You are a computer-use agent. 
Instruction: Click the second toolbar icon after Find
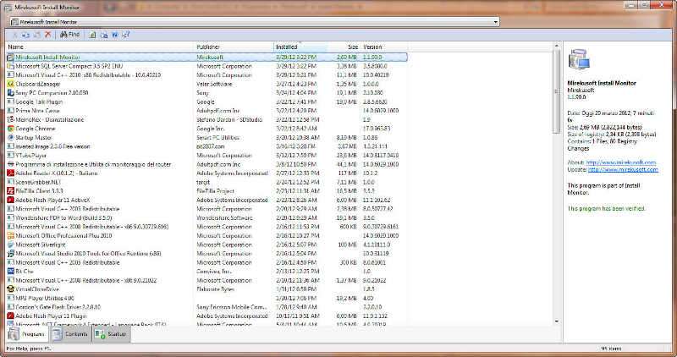[x=103, y=35]
